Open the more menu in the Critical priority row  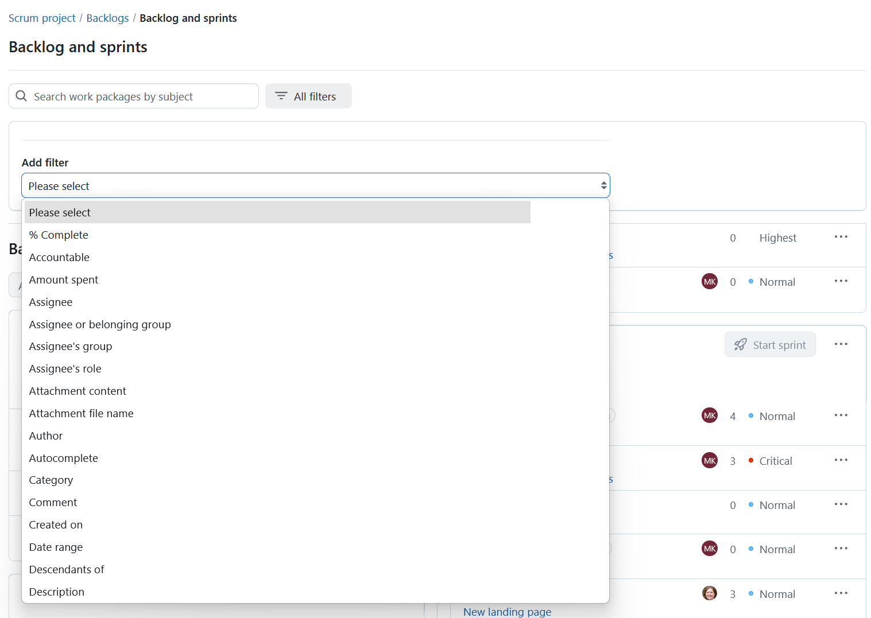[x=841, y=460]
